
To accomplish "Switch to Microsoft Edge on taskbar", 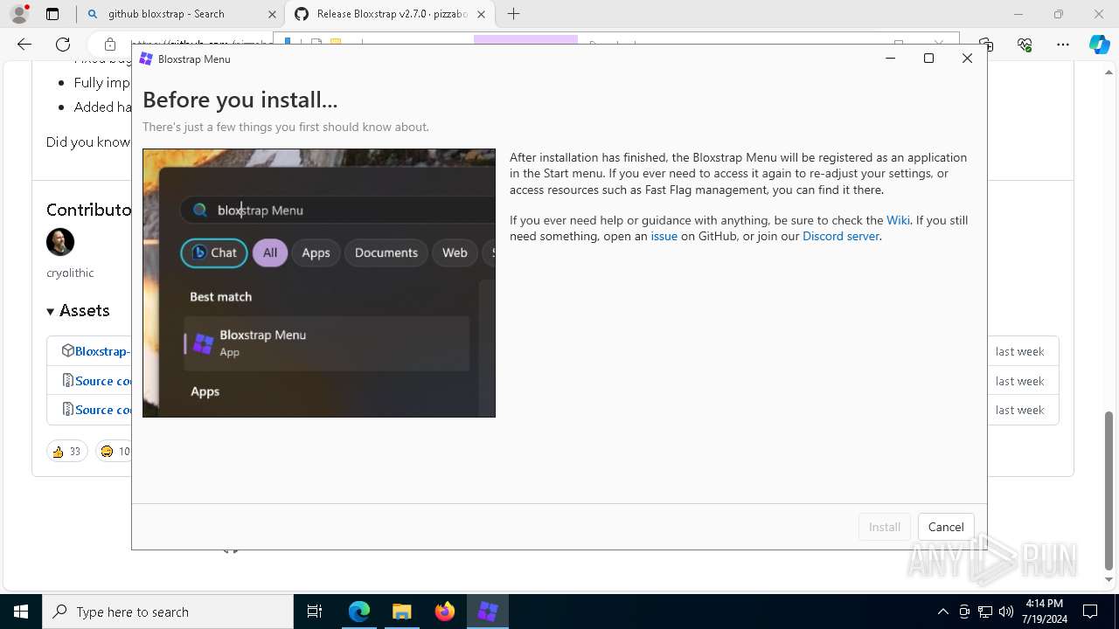I will [359, 612].
